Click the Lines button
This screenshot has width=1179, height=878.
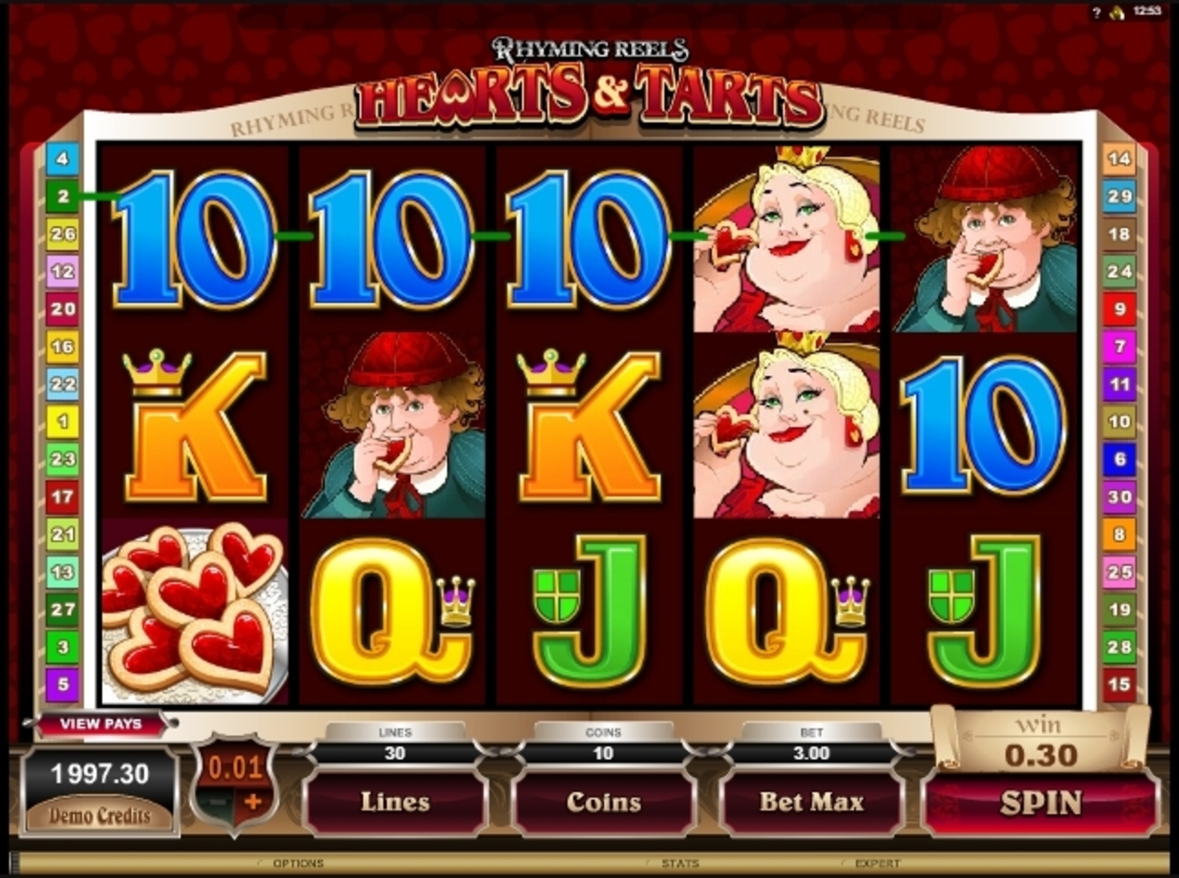[x=394, y=801]
